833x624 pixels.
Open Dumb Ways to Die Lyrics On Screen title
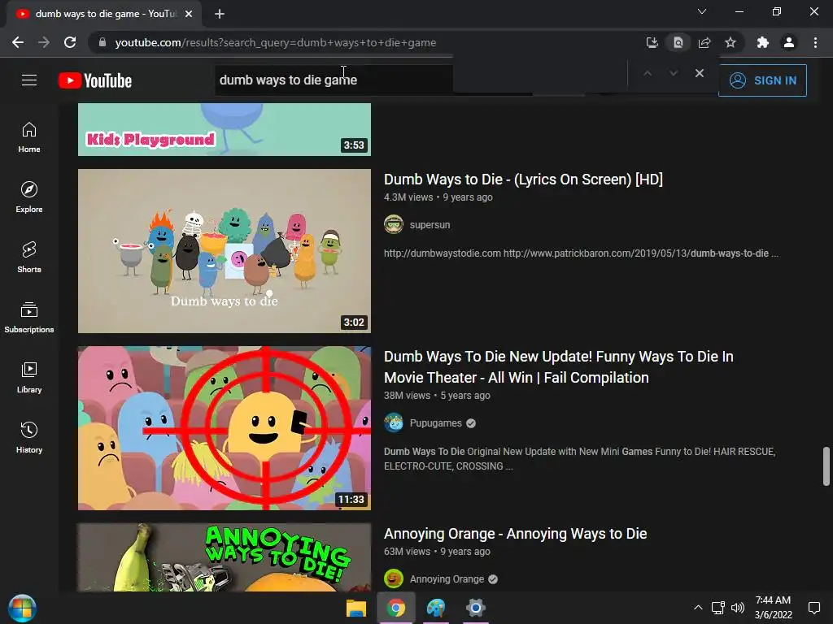(x=523, y=180)
